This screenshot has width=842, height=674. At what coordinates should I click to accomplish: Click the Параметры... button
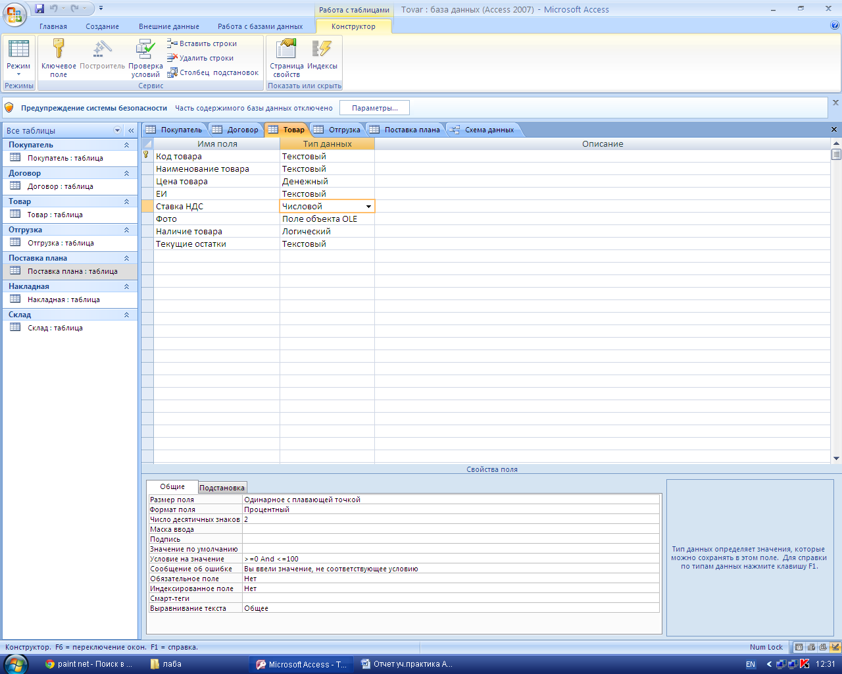pyautogui.click(x=374, y=108)
